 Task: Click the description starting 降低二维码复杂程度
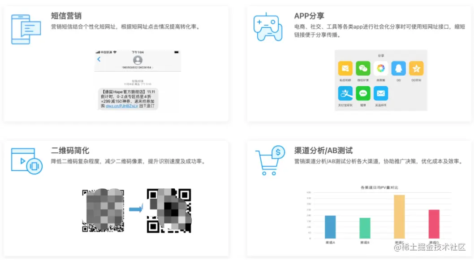(129, 161)
